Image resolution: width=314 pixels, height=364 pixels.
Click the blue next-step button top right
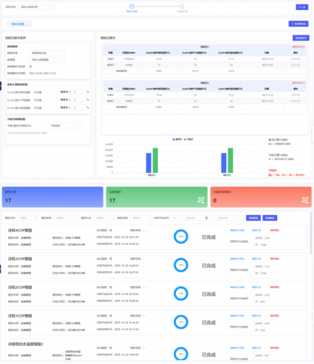point(302,7)
